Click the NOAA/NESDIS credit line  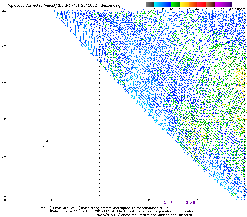pyautogui.click(x=144, y=215)
